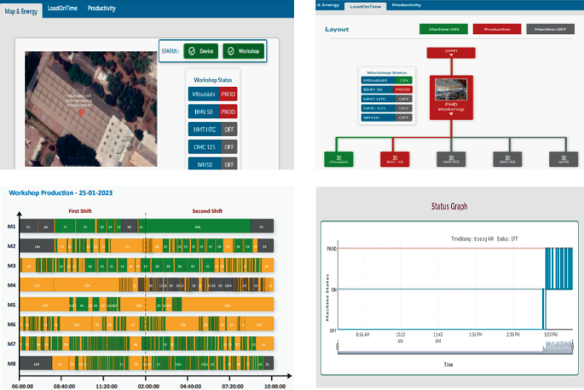Select the active LoadOnTime tab above Layout

(366, 6)
